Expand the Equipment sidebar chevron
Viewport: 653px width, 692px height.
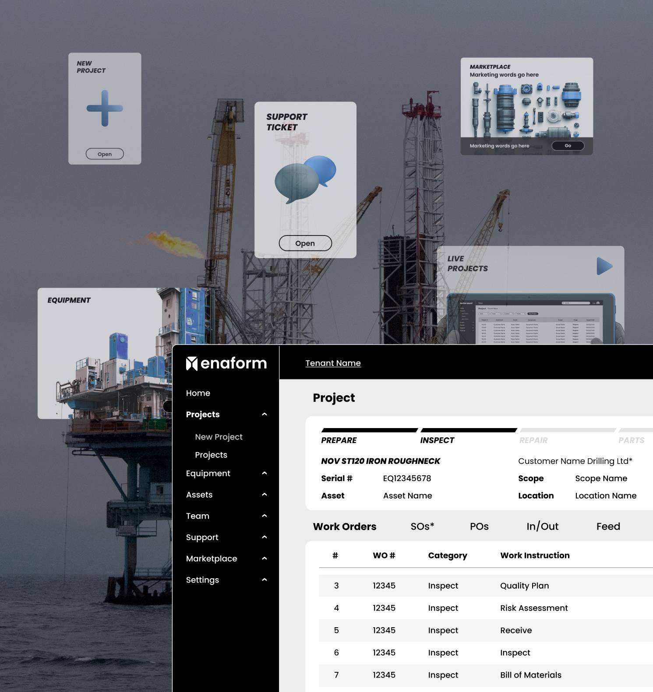click(264, 474)
